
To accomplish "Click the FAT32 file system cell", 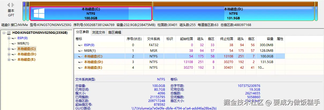I will [x=154, y=45].
